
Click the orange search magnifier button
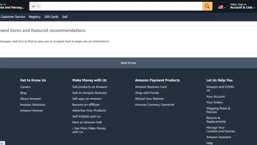tap(207, 6)
